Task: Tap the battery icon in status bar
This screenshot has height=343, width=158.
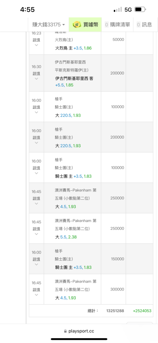Action: pyautogui.click(x=140, y=9)
